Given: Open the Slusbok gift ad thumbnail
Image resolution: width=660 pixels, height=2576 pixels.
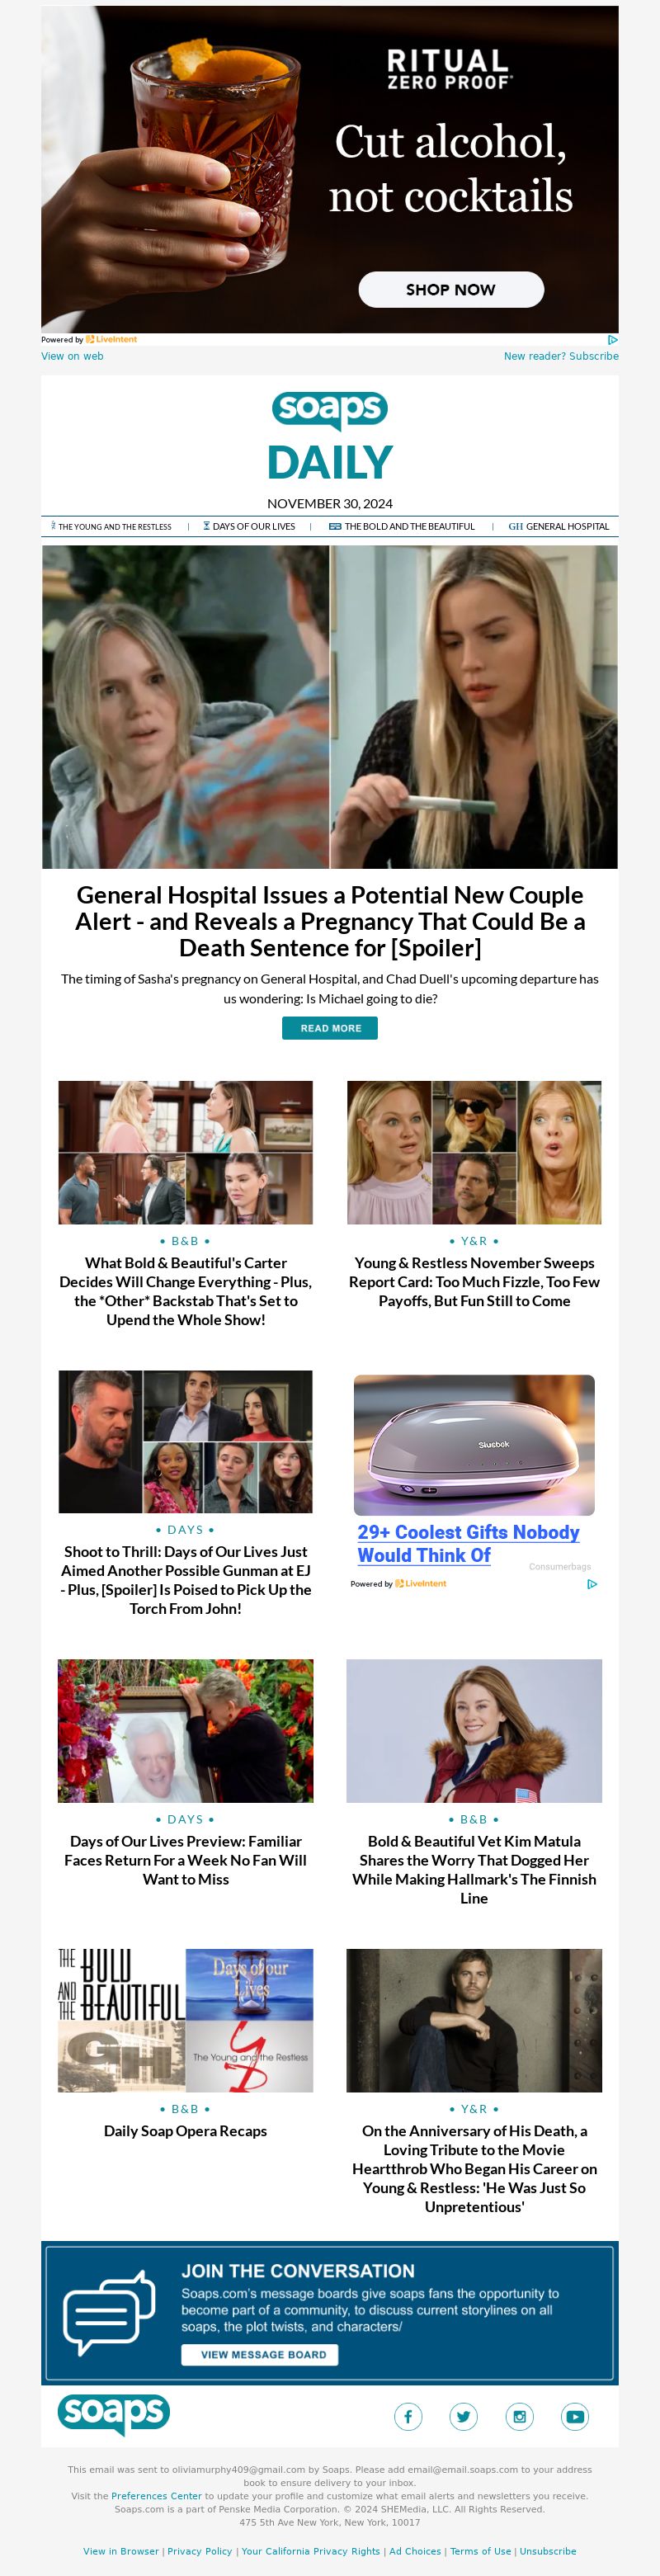Looking at the screenshot, I should (x=474, y=1445).
